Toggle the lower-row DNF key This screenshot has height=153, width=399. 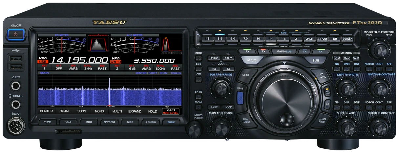356,107
